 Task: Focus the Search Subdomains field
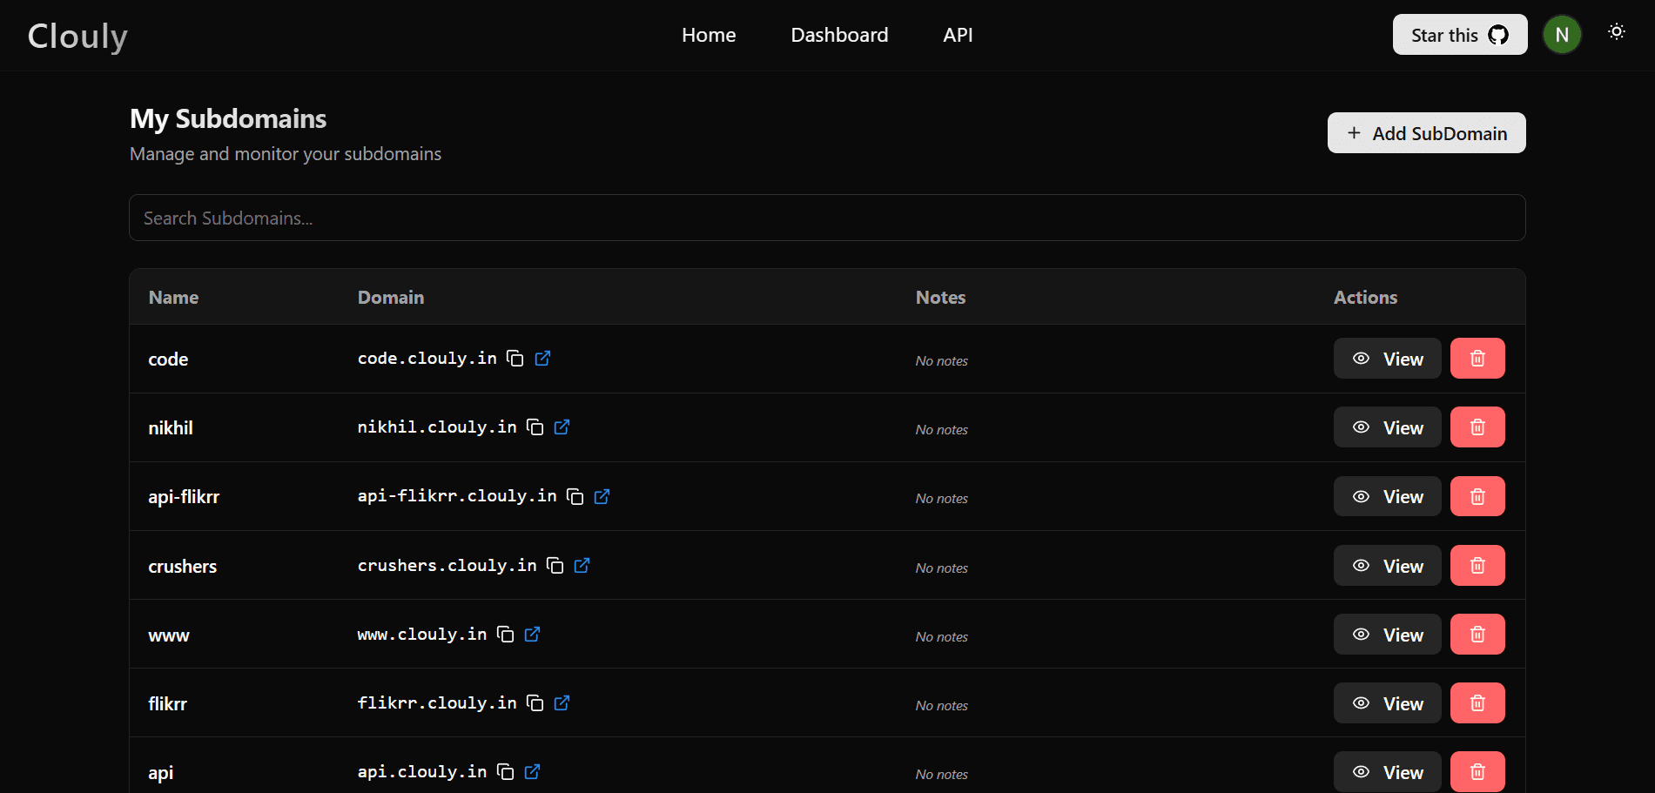(827, 218)
